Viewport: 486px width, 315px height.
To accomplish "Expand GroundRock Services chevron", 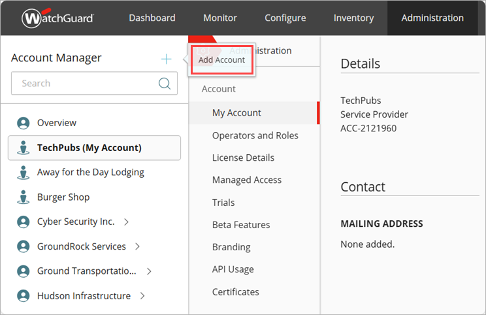I will [137, 246].
